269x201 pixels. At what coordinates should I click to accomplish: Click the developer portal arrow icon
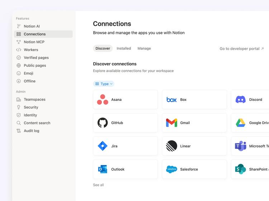coord(262,49)
